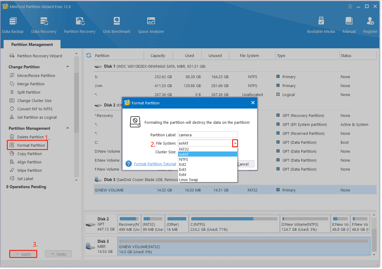Collapse the Change Partition section
382x269 pixels.
[67, 67]
